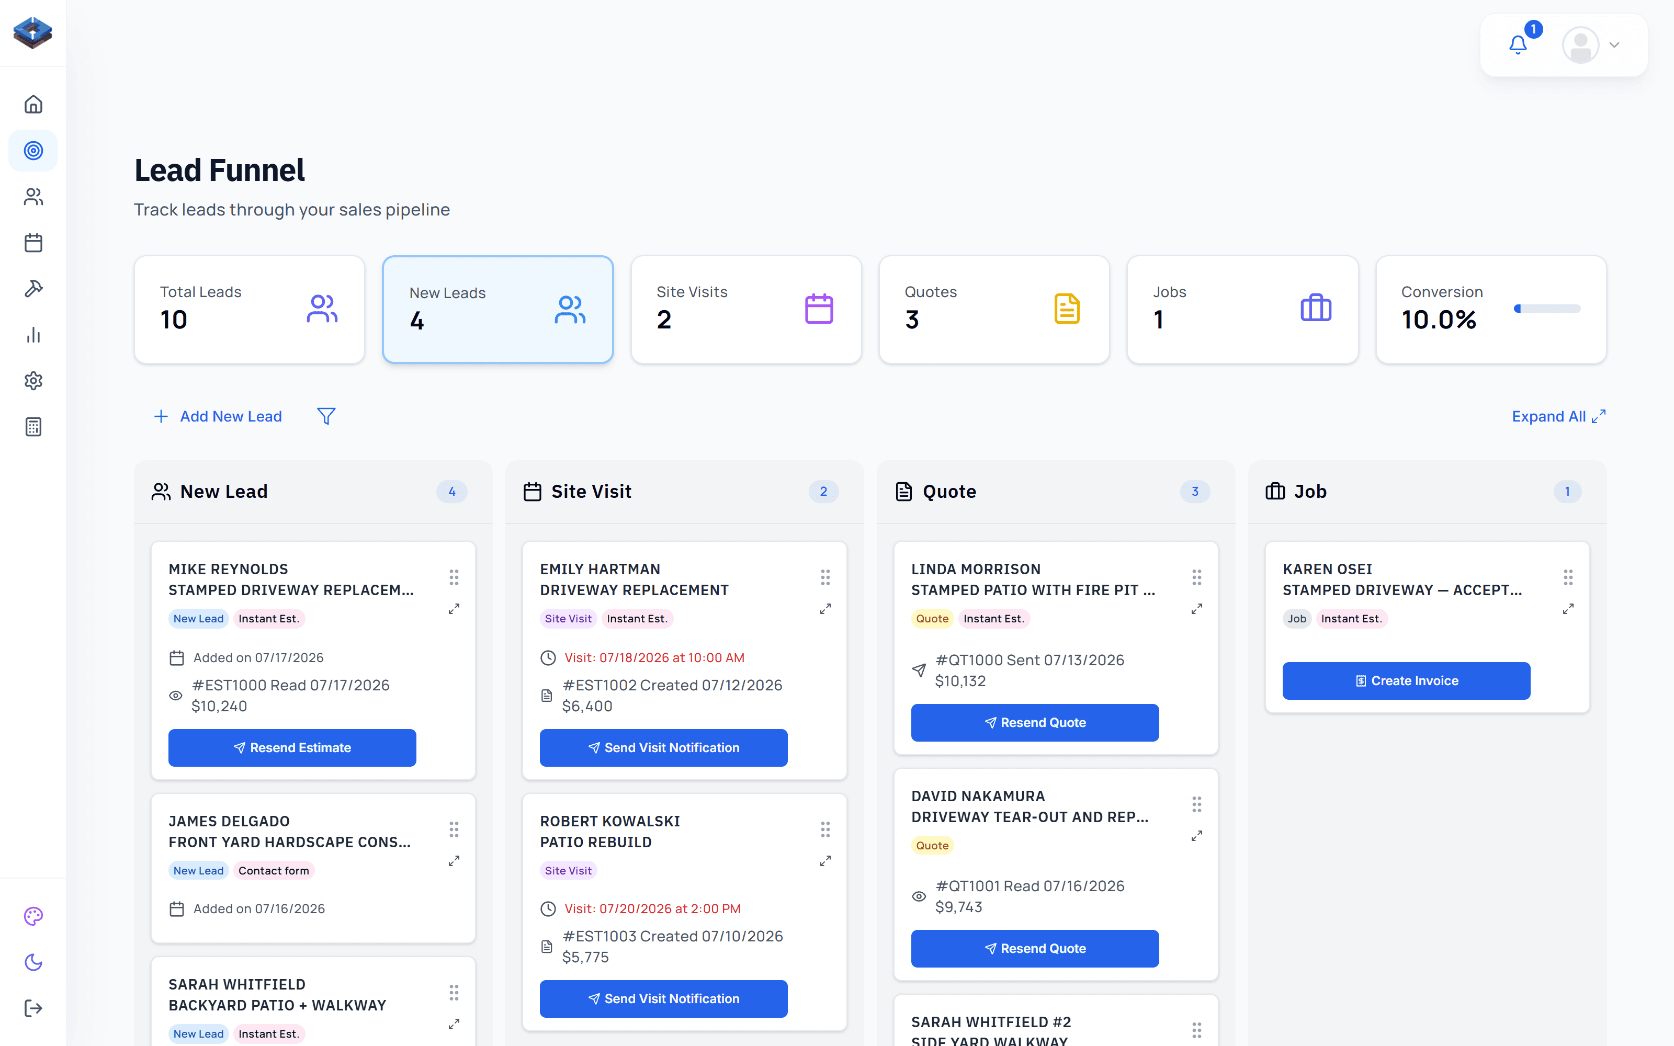This screenshot has width=1674, height=1046.
Task: Expand the James Delgado lead card
Action: (454, 861)
